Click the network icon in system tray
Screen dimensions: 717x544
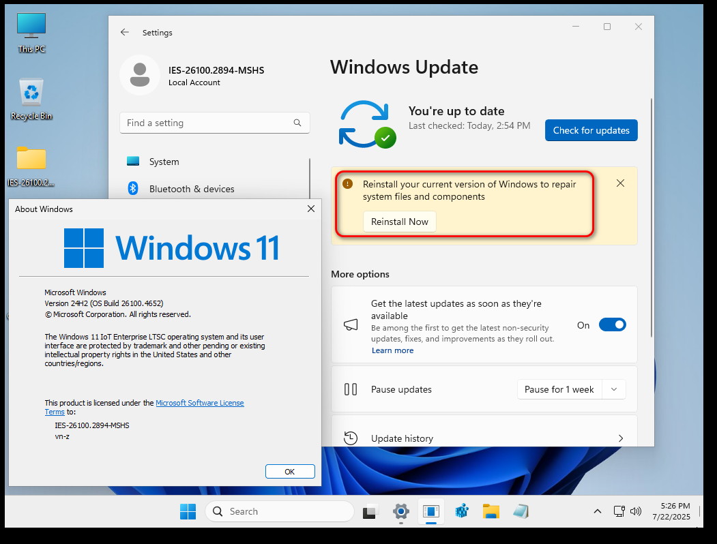[x=619, y=511]
